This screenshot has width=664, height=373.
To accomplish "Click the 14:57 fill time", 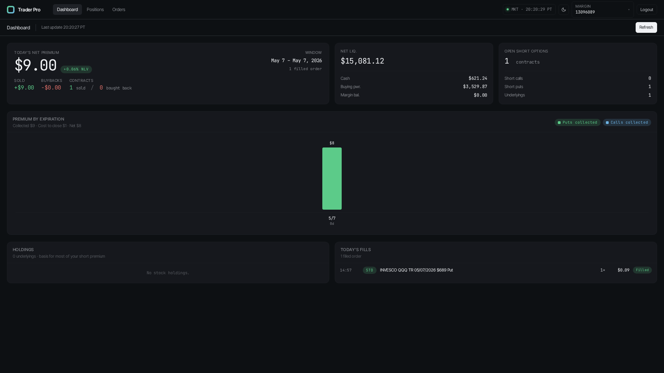I will tap(346, 270).
